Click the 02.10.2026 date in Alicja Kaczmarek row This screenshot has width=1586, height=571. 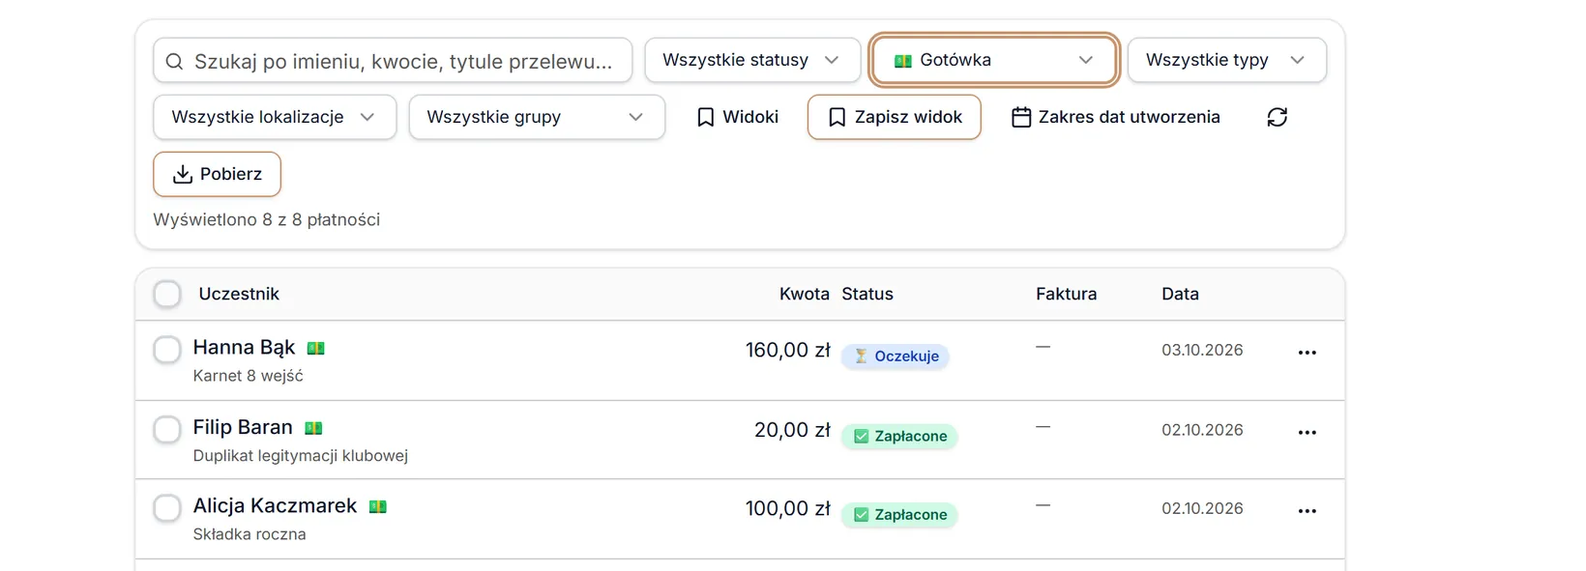pyautogui.click(x=1202, y=508)
